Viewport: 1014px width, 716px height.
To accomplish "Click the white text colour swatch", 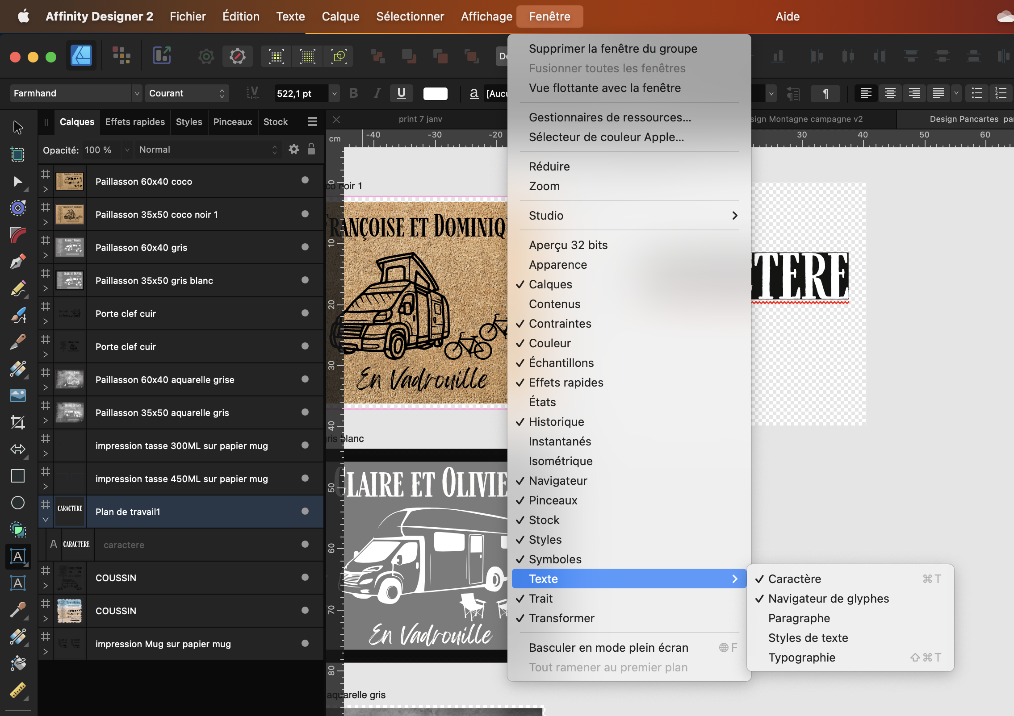I will tap(435, 93).
